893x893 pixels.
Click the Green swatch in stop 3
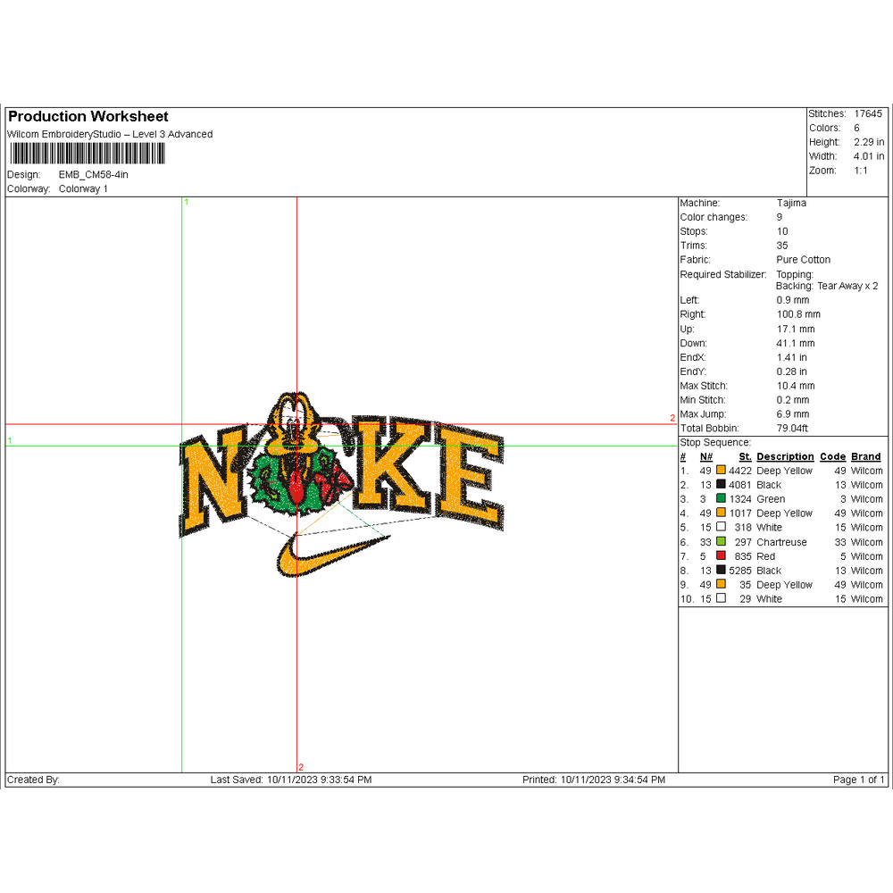coord(719,499)
